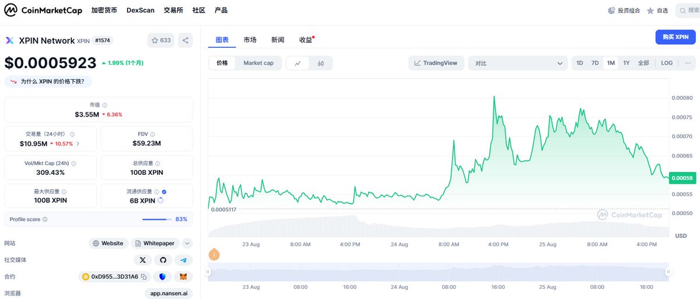Open 加密货币 menu
This screenshot has height=299, width=700.
[104, 10]
